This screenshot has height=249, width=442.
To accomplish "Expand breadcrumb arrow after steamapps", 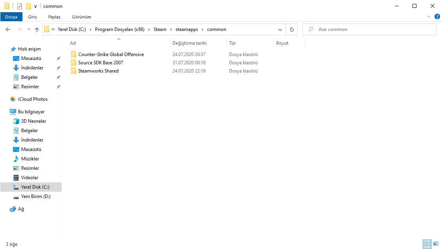I will pos(202,29).
